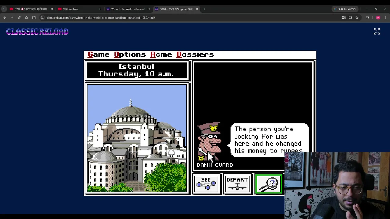Click the 'Istanbul' location title text
This screenshot has height=219, width=390.
tap(136, 67)
